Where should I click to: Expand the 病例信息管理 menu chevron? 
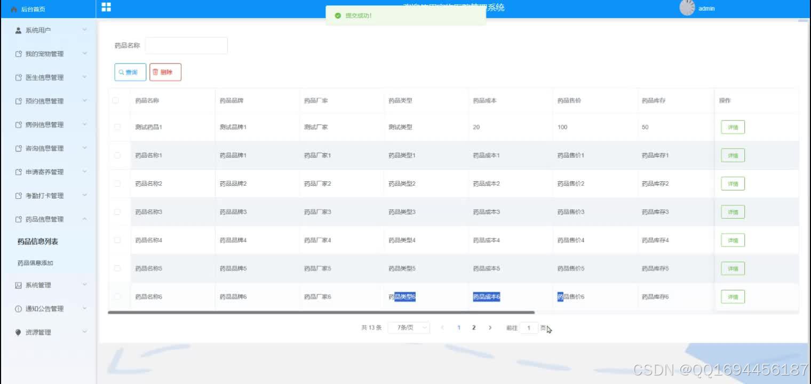84,124
